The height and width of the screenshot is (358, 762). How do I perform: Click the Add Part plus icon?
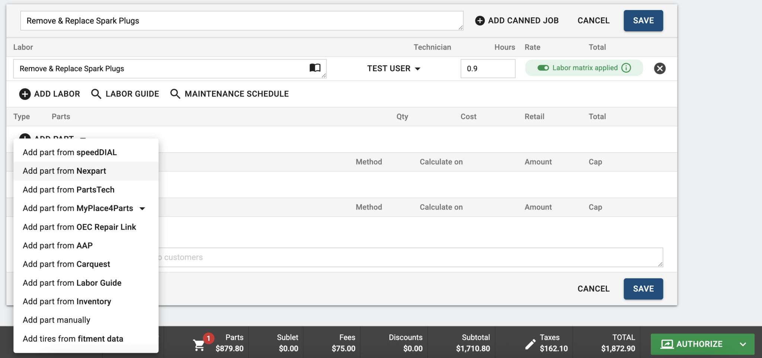pyautogui.click(x=25, y=139)
